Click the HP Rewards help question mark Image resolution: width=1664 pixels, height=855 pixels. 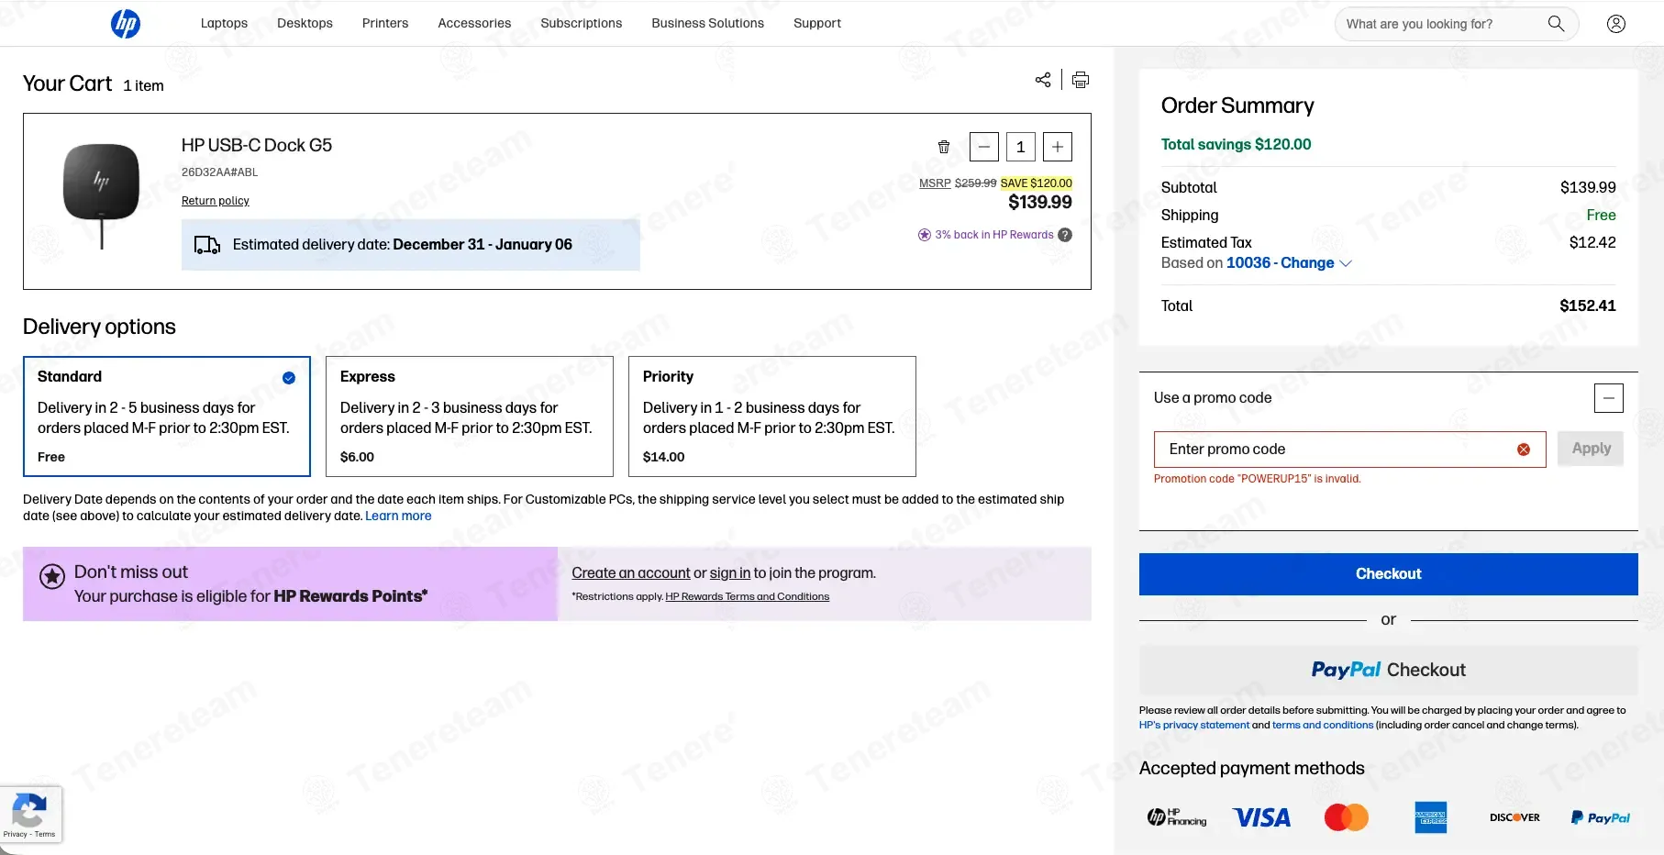[1064, 235]
